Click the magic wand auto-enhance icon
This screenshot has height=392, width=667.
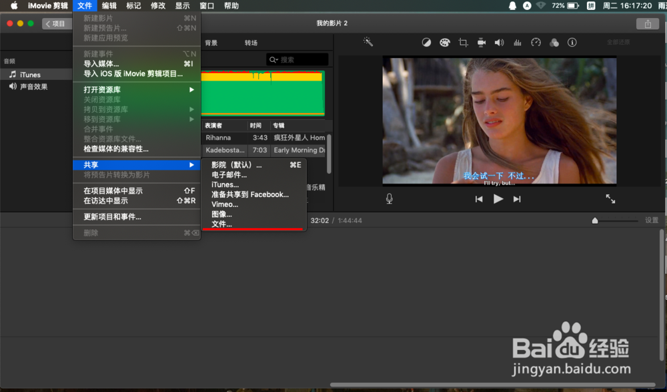(368, 41)
